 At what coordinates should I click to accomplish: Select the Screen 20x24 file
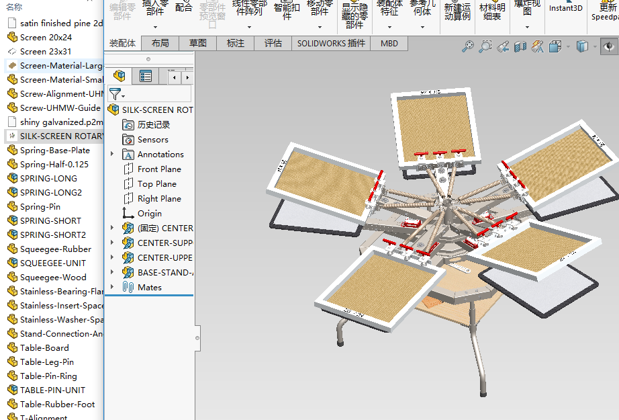(x=46, y=37)
